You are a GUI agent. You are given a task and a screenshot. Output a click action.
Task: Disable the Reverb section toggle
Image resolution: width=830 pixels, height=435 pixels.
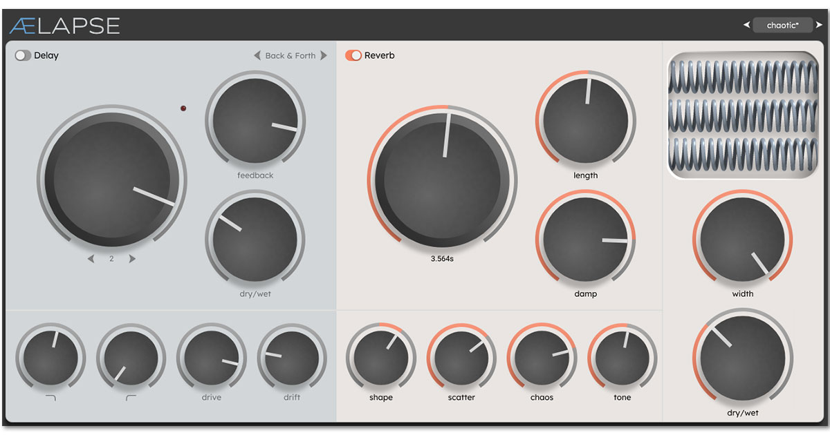tap(353, 56)
